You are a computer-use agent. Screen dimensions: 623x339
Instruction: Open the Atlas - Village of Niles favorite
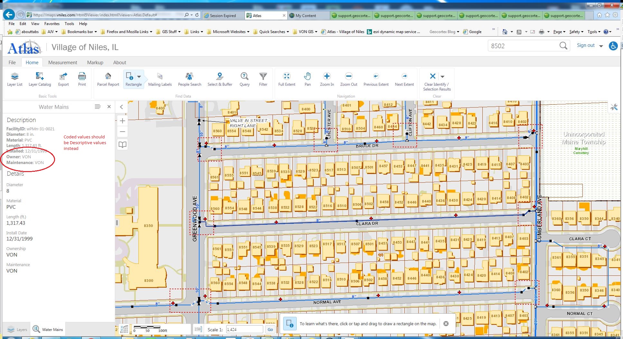343,32
